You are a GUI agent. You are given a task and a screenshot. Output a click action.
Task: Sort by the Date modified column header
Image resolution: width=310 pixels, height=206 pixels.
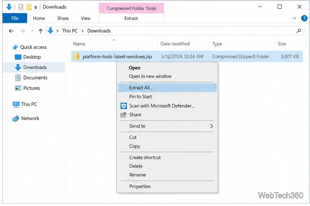click(x=175, y=44)
